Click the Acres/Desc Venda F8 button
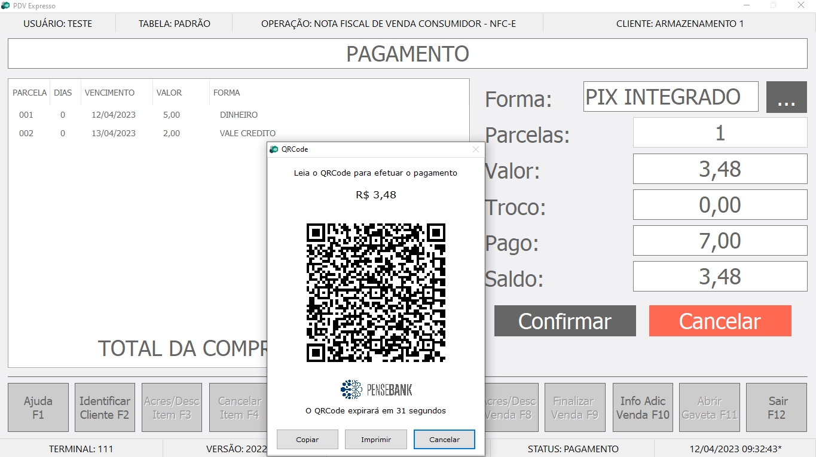The image size is (816, 457). click(511, 407)
